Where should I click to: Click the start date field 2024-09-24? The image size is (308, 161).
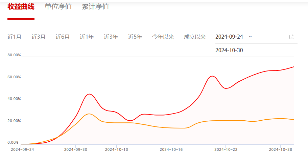(x=229, y=37)
